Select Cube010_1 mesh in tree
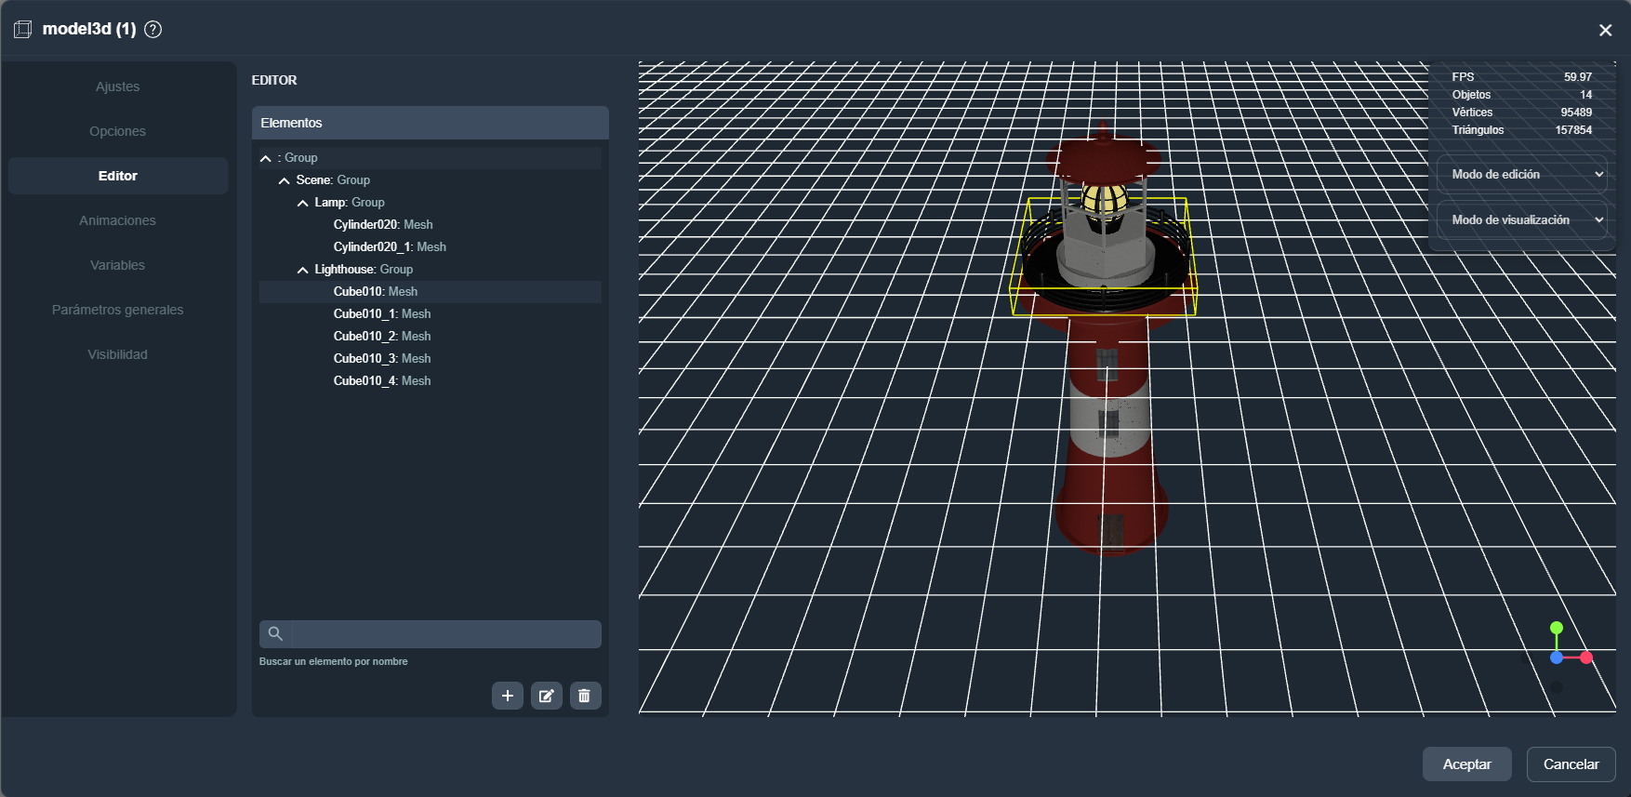The height and width of the screenshot is (797, 1631). [x=382, y=313]
